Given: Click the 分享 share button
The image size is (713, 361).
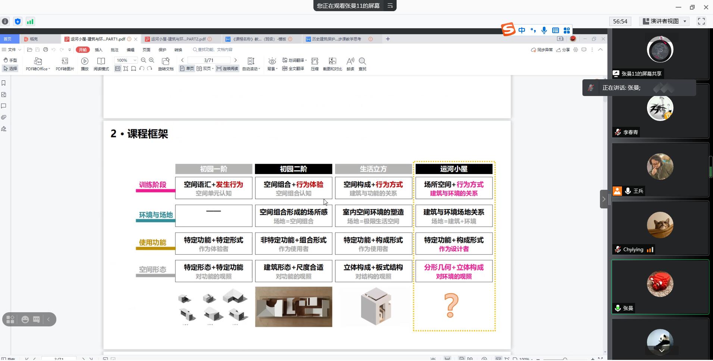Looking at the screenshot, I should coord(563,50).
